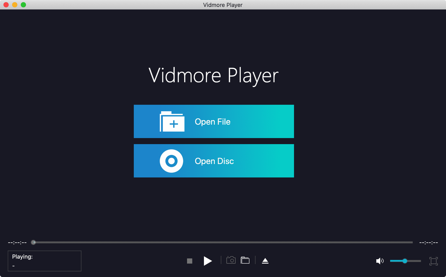
Task: Minimize the window with the yellow button
Action: point(15,5)
